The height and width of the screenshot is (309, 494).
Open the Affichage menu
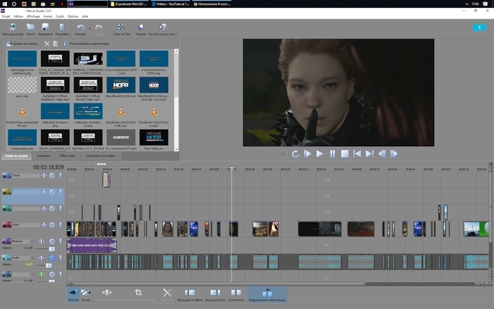click(33, 16)
